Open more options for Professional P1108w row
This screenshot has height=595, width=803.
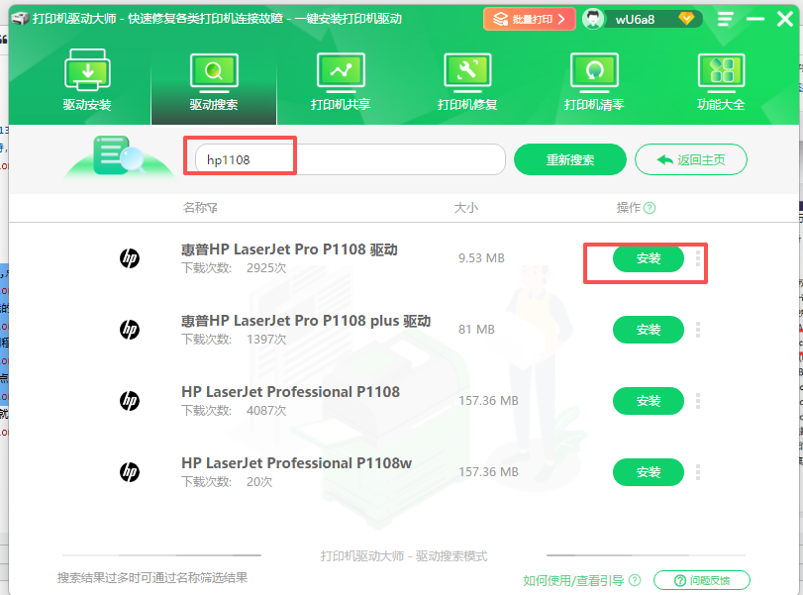point(697,472)
